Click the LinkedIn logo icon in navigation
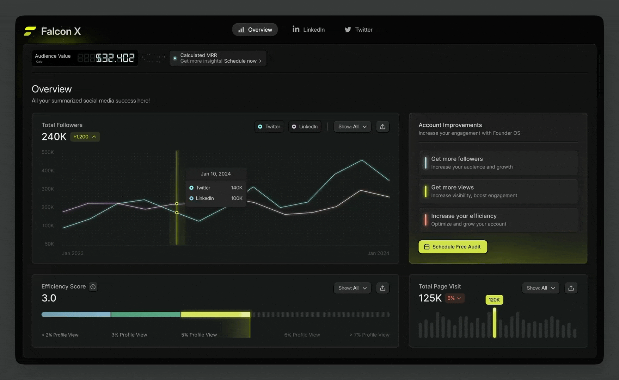Viewport: 619px width, 380px height. 296,29
